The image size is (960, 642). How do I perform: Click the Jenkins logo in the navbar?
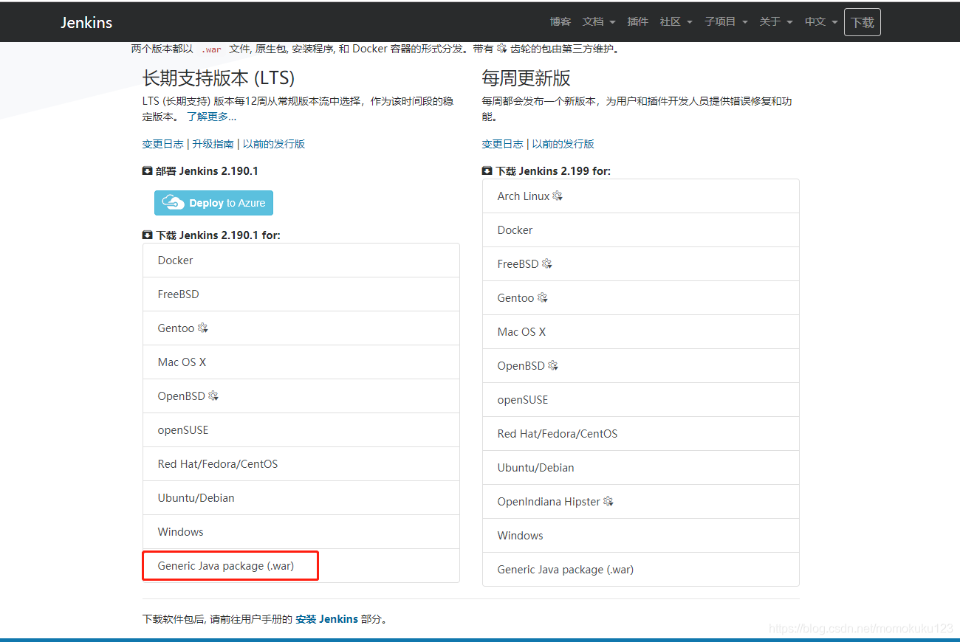(86, 21)
